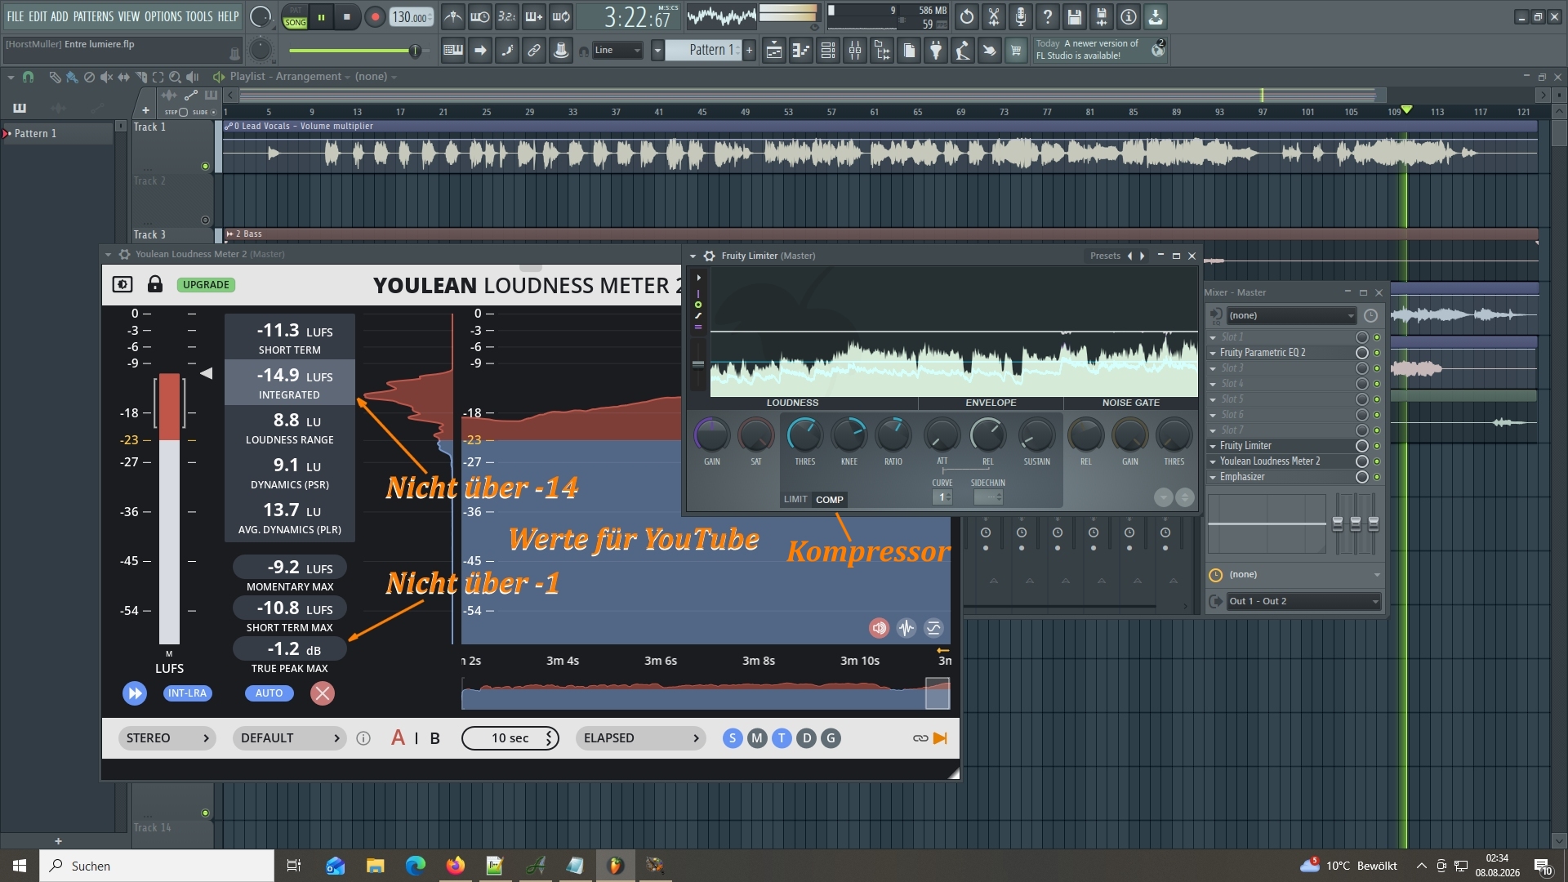Screen dimensions: 1568x882
Task: Open the Piano roll view icon
Action: [x=801, y=51]
